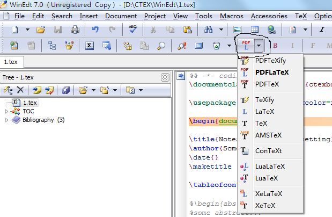Choose PDFTeXify from the compiler list
Screen dimensions: 332x217
271,61
